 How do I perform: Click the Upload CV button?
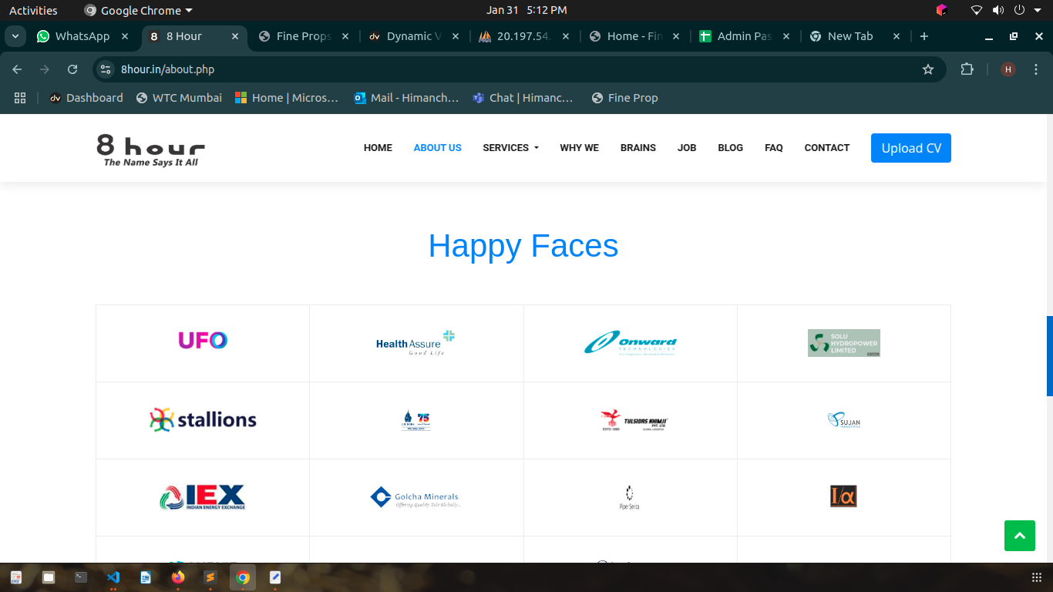(x=911, y=148)
